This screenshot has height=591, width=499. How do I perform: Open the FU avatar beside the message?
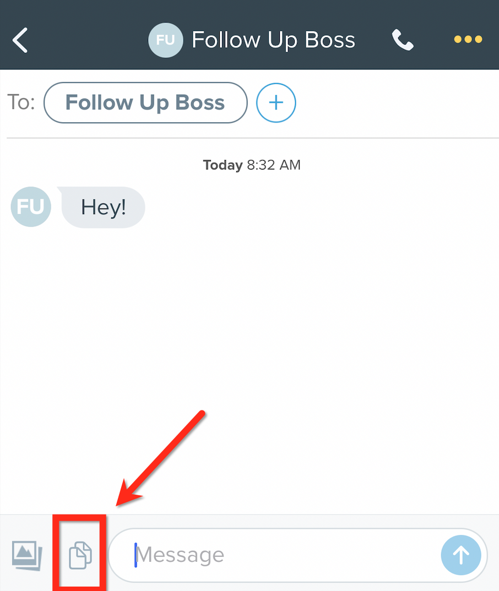31,206
